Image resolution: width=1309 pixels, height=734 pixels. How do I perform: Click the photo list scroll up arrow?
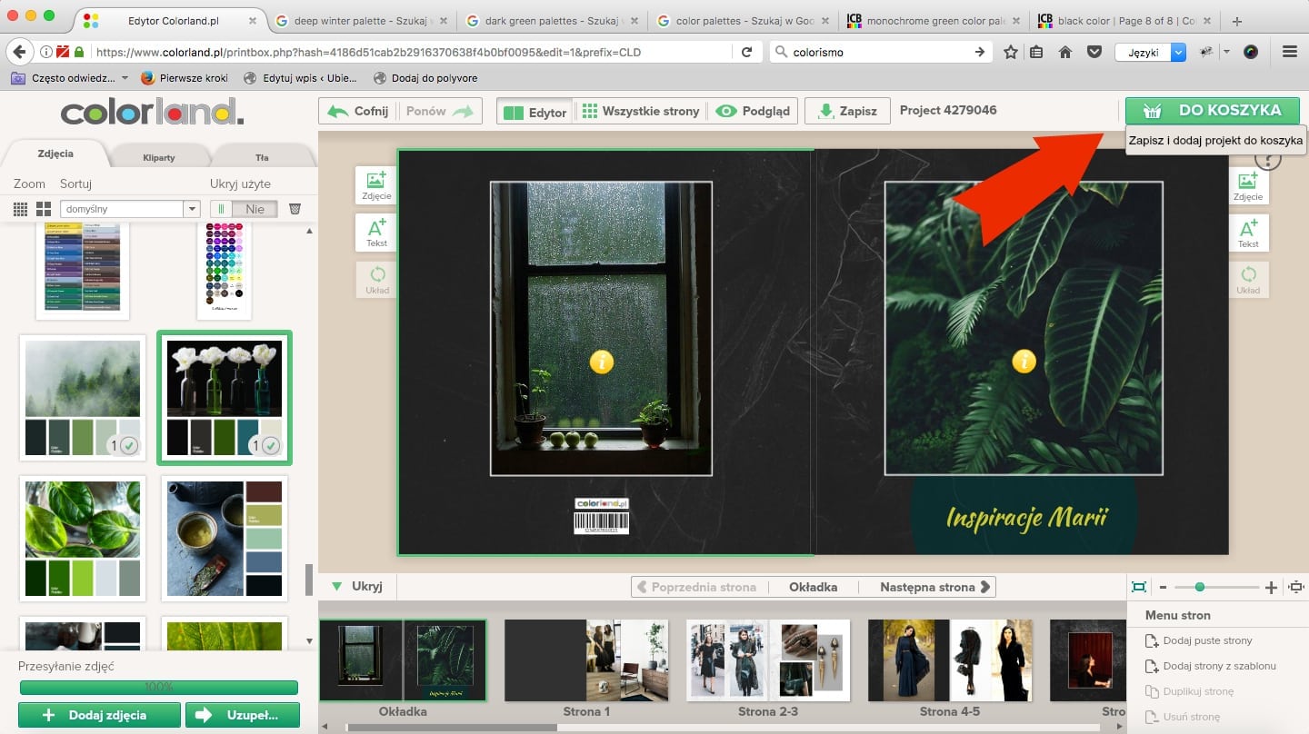(310, 232)
